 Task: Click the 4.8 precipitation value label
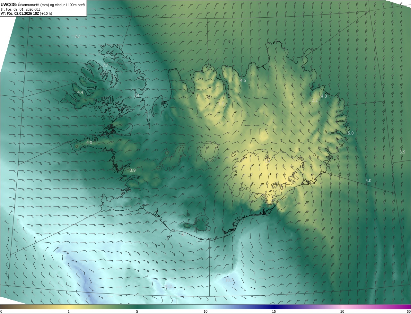(324, 96)
